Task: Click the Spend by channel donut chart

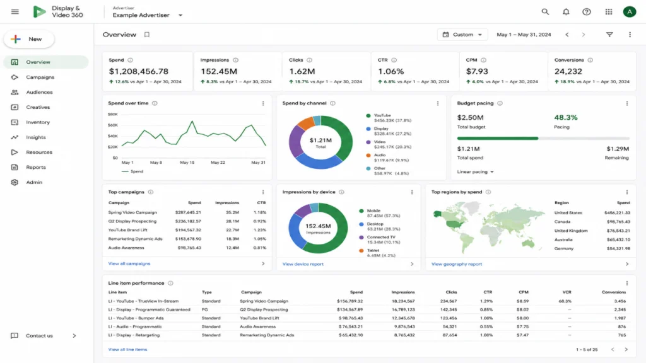Action: point(320,142)
